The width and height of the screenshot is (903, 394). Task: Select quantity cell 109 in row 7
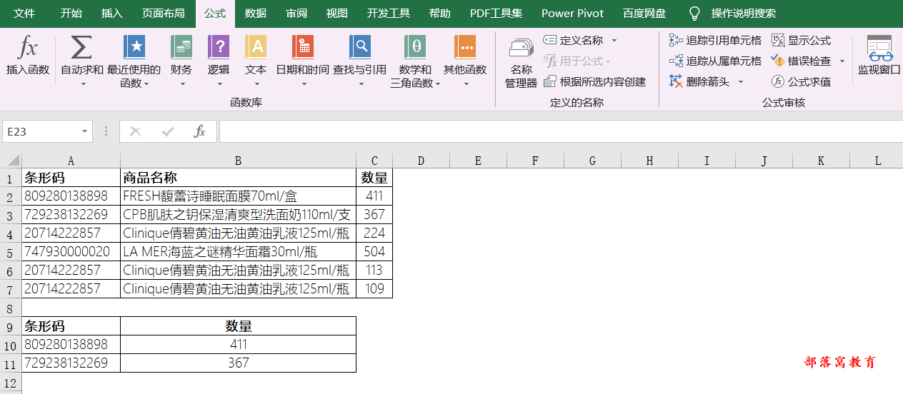point(374,289)
